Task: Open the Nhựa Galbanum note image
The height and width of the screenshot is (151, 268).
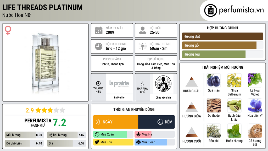Action: pyautogui.click(x=234, y=80)
